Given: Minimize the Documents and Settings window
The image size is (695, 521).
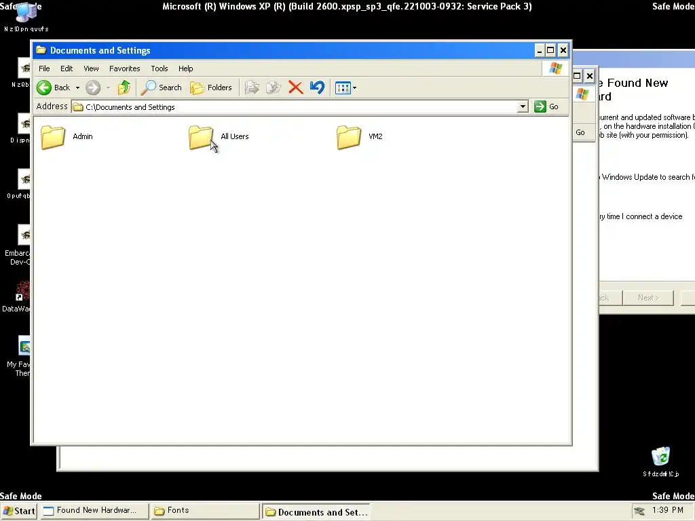Looking at the screenshot, I should coord(539,50).
